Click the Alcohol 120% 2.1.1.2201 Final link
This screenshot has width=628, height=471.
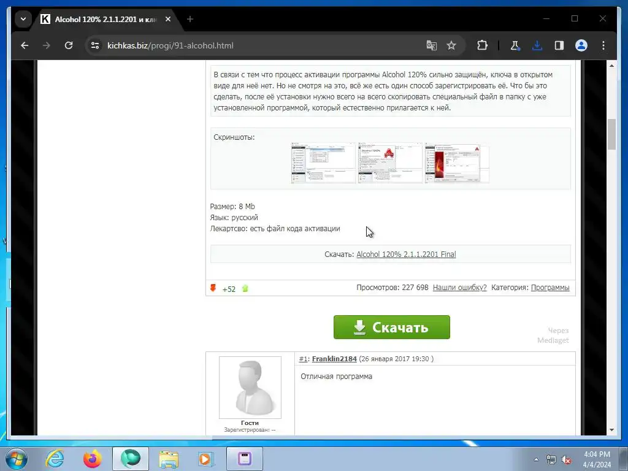pyautogui.click(x=406, y=255)
